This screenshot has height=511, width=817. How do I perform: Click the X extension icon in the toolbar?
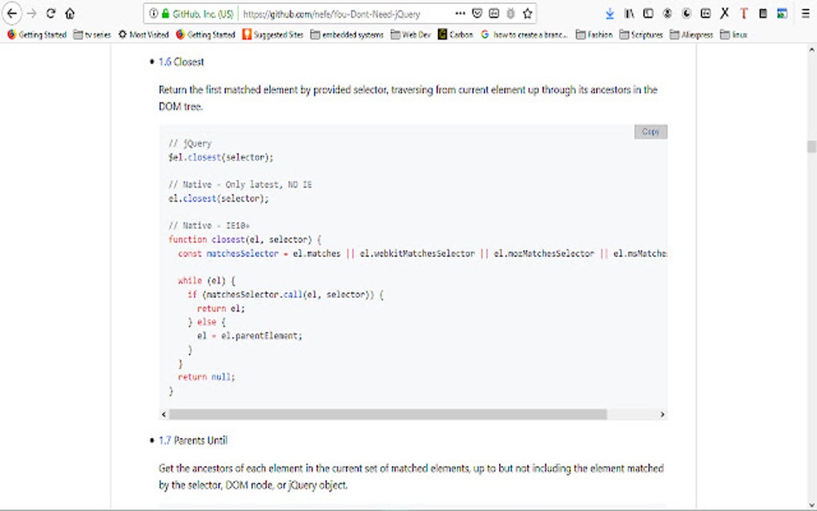(x=723, y=14)
